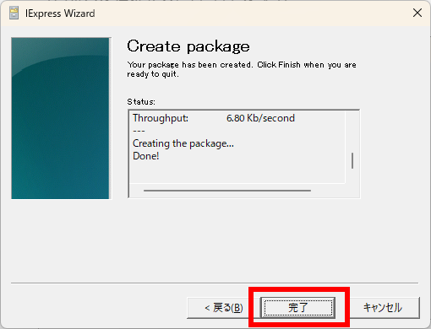The image size is (431, 329).
Task: Click the "Creating the package..." status line
Action: [x=183, y=143]
